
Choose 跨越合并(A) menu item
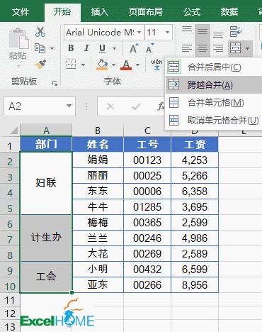[x=214, y=84]
